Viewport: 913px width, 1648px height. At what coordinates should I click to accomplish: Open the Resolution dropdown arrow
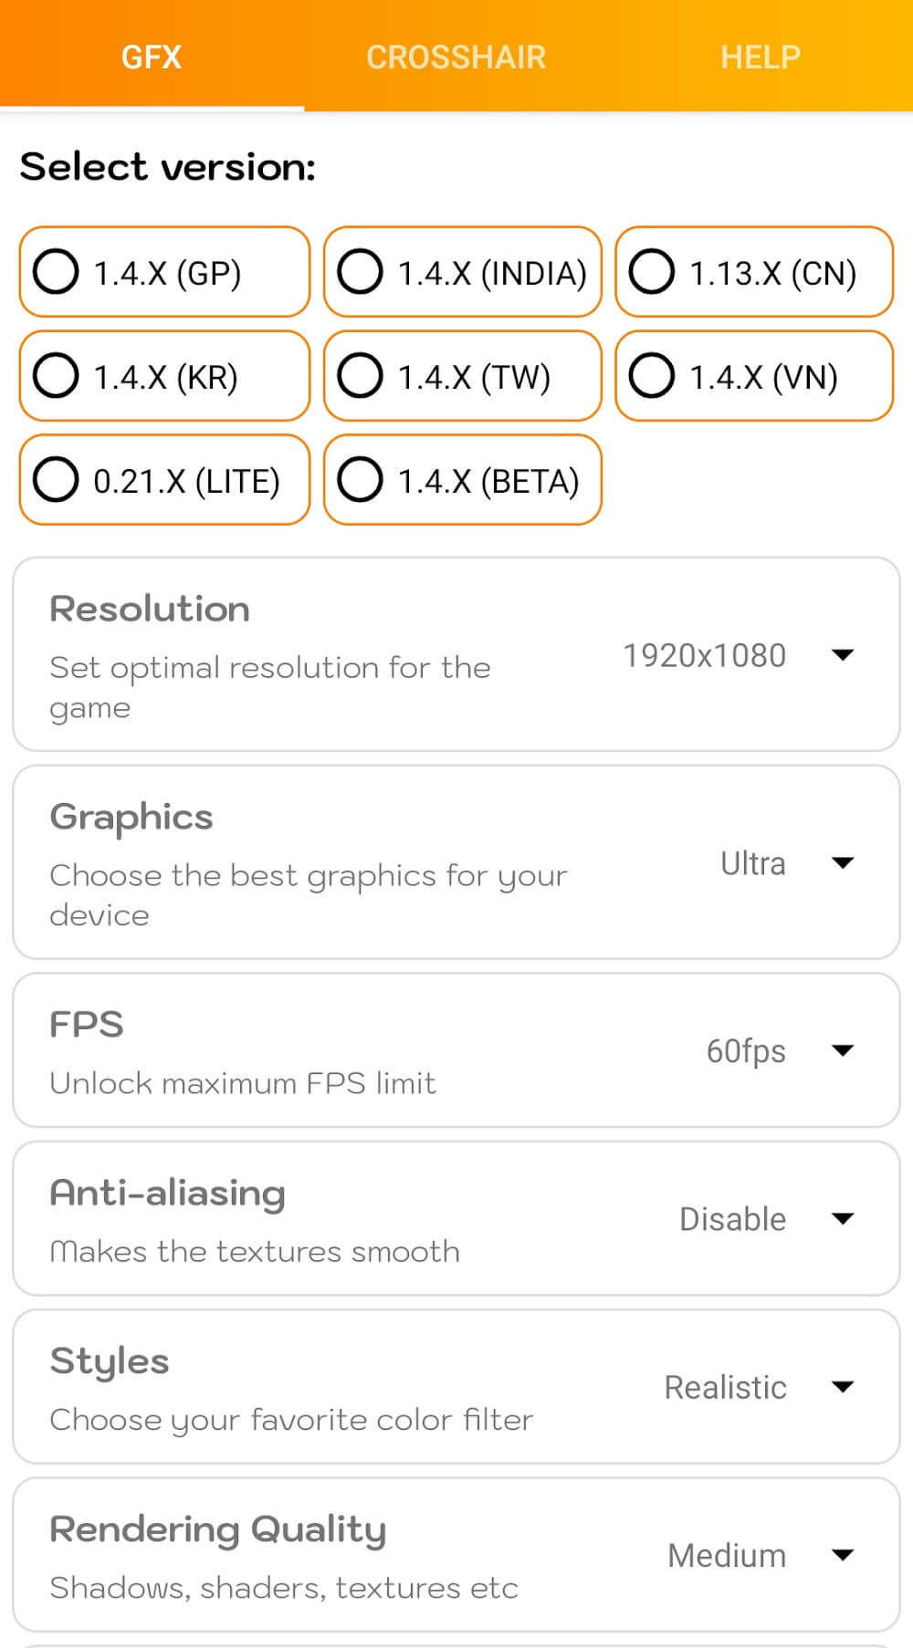843,655
